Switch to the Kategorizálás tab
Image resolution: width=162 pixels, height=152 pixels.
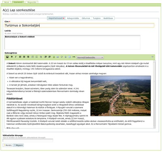73,18
